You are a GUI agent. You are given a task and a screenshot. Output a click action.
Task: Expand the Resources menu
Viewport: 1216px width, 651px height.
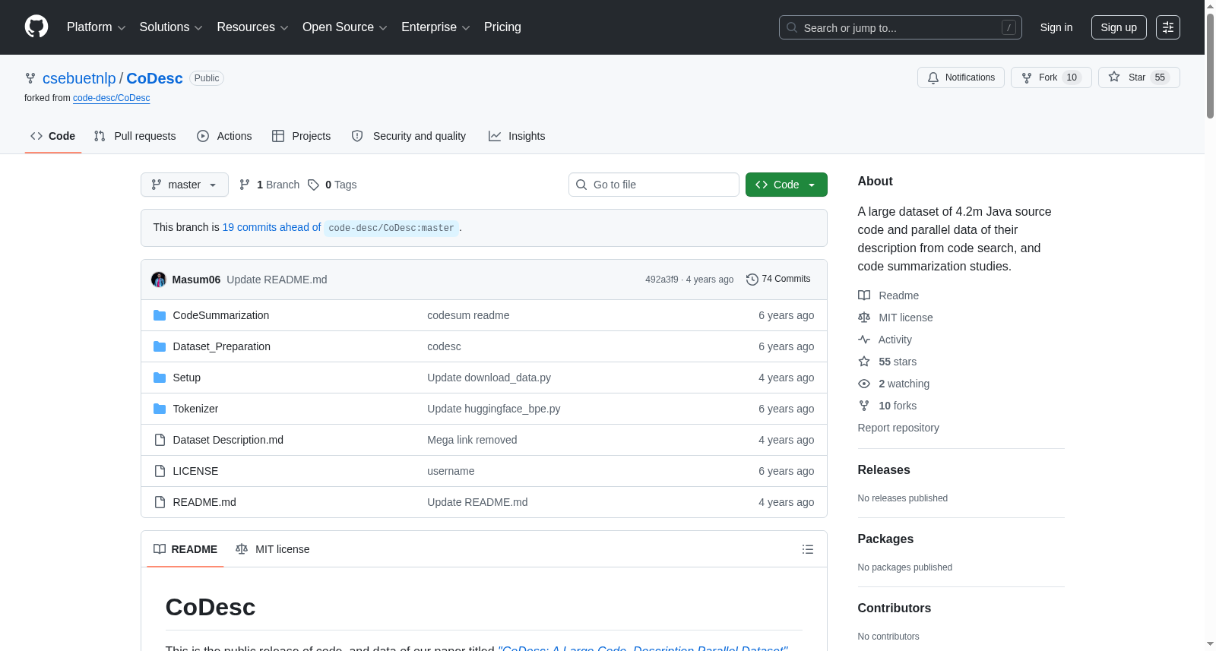pos(252,27)
